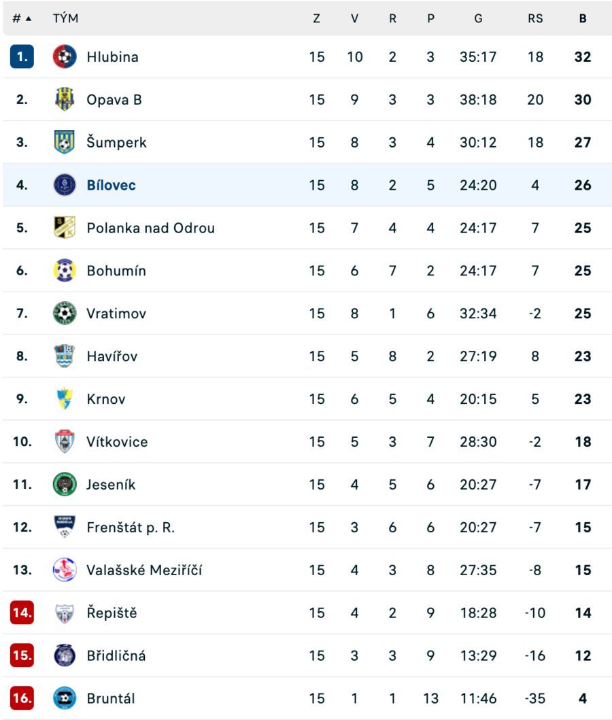Click the Vratimov green club badge

coord(65,313)
